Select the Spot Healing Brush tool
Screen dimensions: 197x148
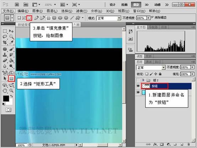tap(5, 49)
